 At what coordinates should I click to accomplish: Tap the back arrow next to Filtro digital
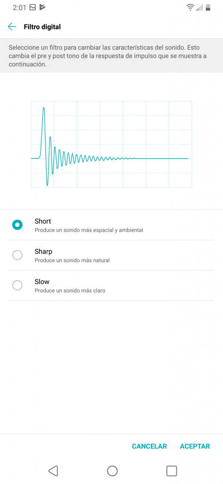[12, 26]
